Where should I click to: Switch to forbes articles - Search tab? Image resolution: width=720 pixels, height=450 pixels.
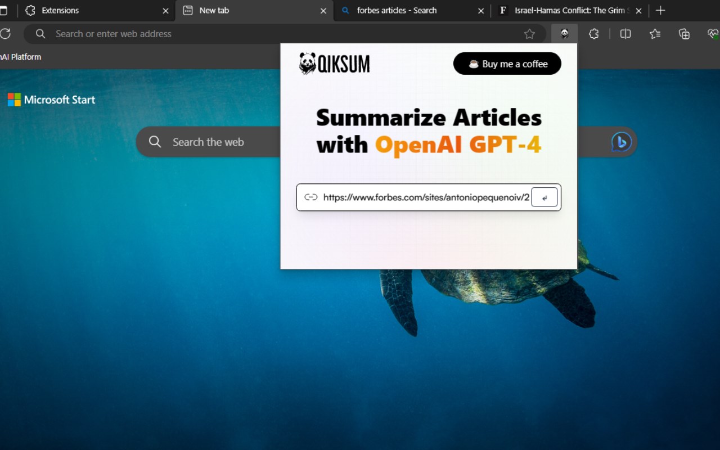point(412,10)
